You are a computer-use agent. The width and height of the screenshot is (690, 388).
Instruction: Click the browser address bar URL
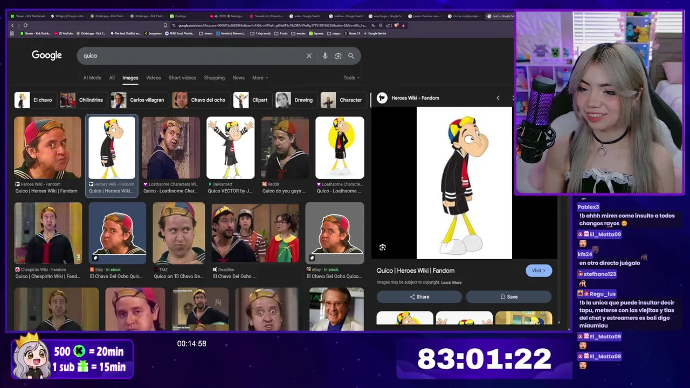tap(272, 25)
